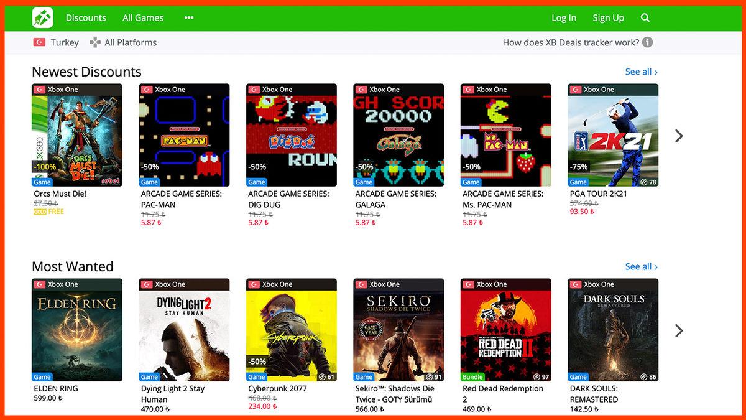Click Metacritic score 97 badge on Red Dead
The image size is (746, 420).
(x=541, y=377)
